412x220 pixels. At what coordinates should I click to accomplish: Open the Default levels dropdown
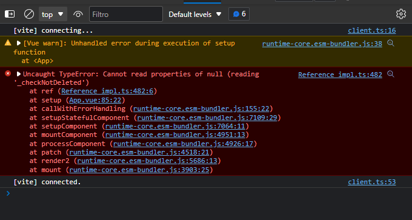[195, 14]
